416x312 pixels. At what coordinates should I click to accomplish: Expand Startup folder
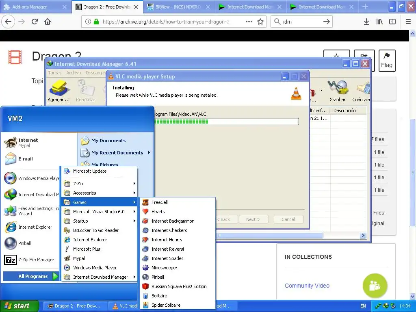tap(99, 221)
